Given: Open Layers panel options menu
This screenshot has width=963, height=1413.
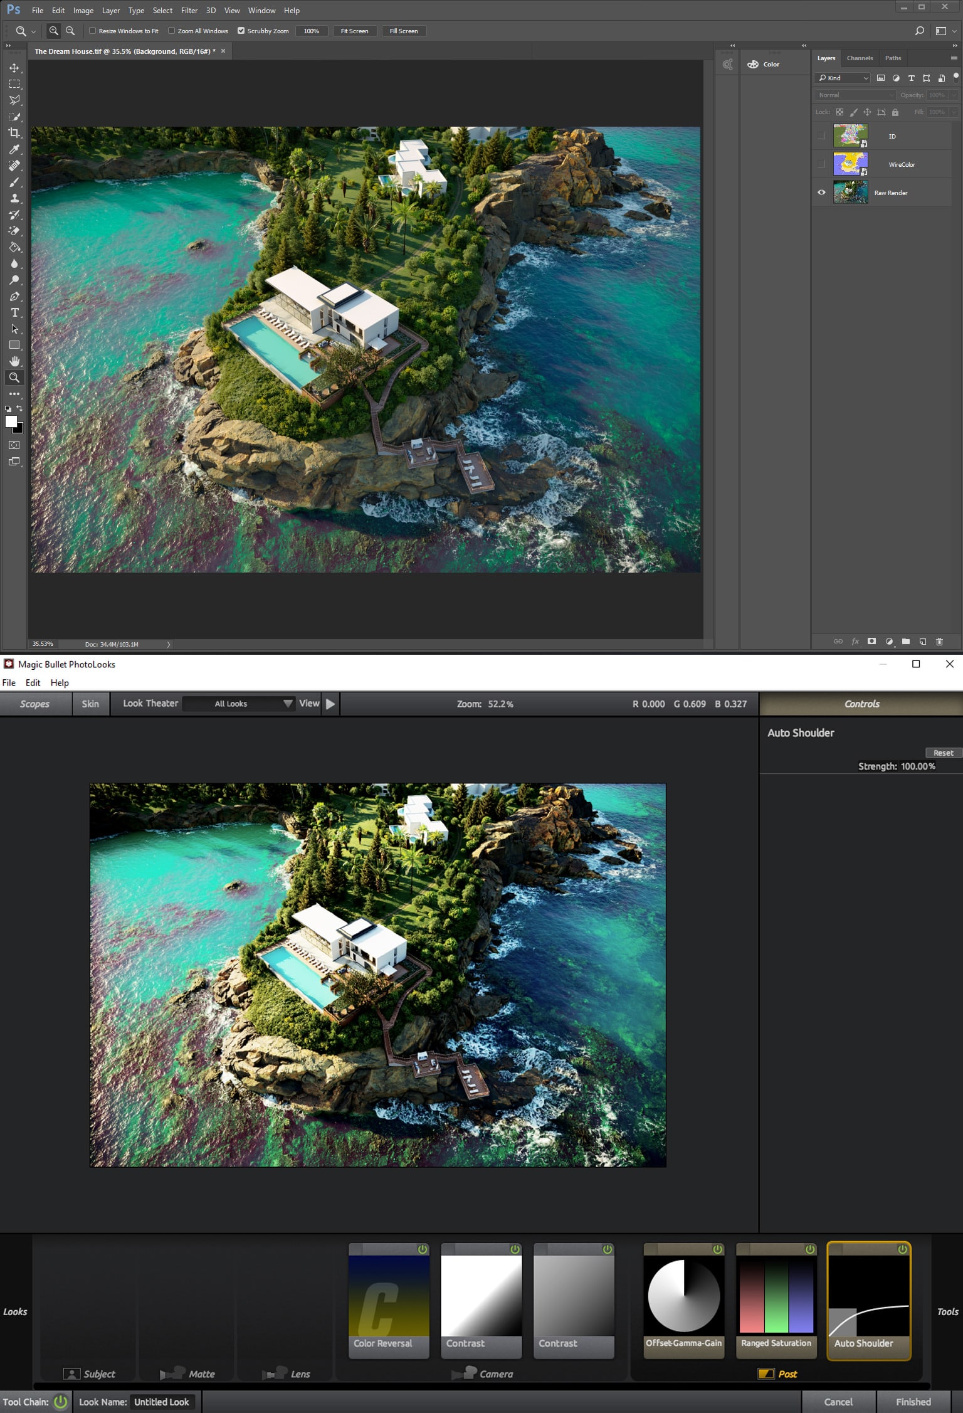Looking at the screenshot, I should [x=954, y=58].
